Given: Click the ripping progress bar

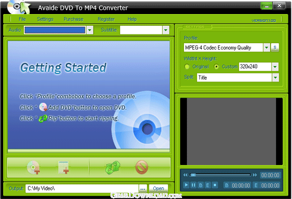Looking at the screenshot, I should coord(89,151).
